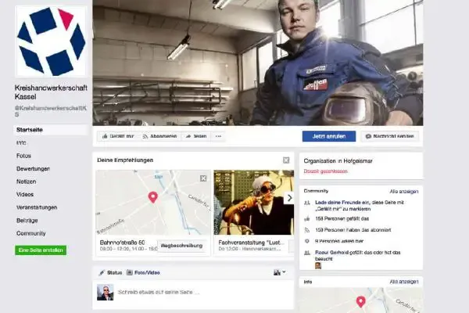Open the Fachveranstaltung event photo
The width and height of the screenshot is (469, 313).
[253, 203]
